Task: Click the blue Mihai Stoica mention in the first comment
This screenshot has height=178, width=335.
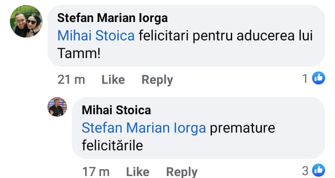Action: coord(96,36)
